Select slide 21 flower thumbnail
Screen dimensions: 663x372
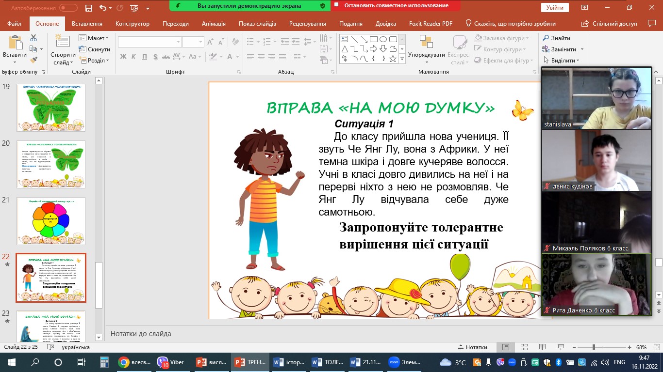click(x=51, y=221)
